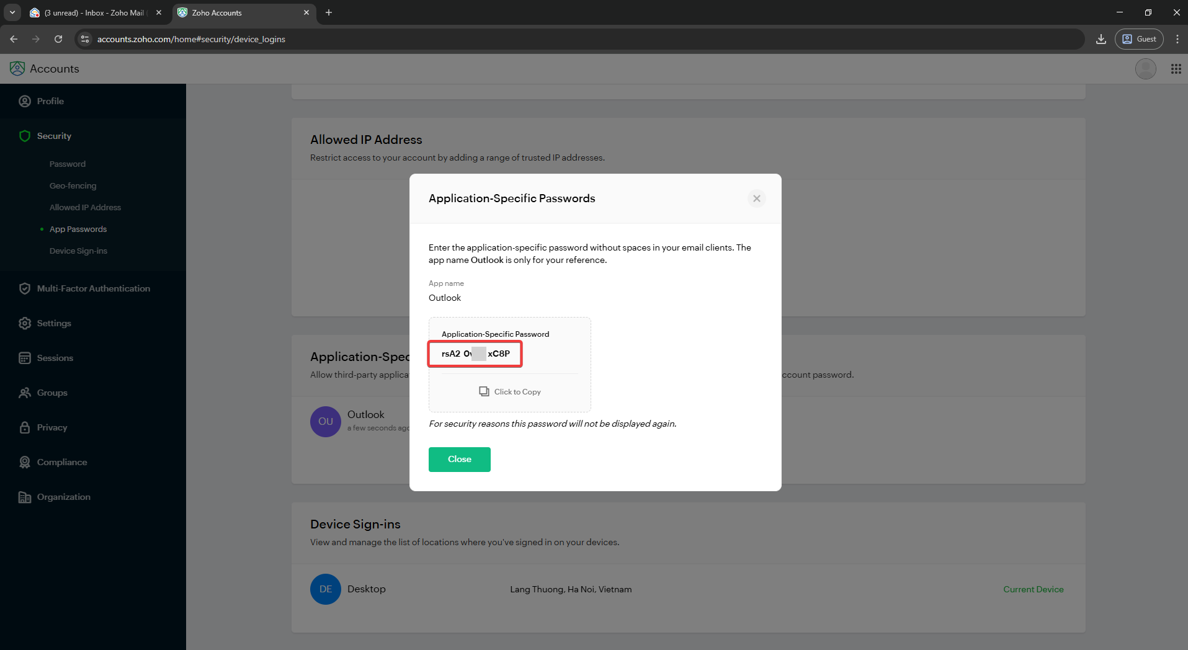The height and width of the screenshot is (650, 1188).
Task: Switch to the Zoho Mail Inbox tab
Action: tap(93, 12)
